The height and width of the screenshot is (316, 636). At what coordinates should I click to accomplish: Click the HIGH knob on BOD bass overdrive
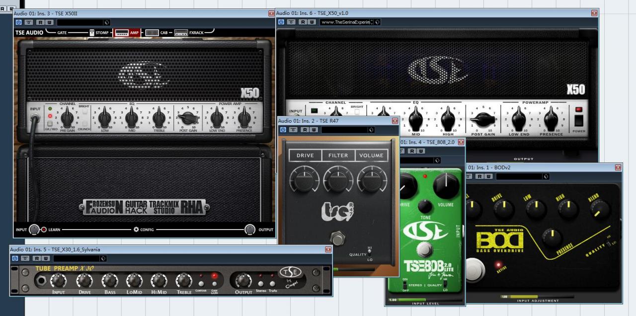click(x=567, y=209)
